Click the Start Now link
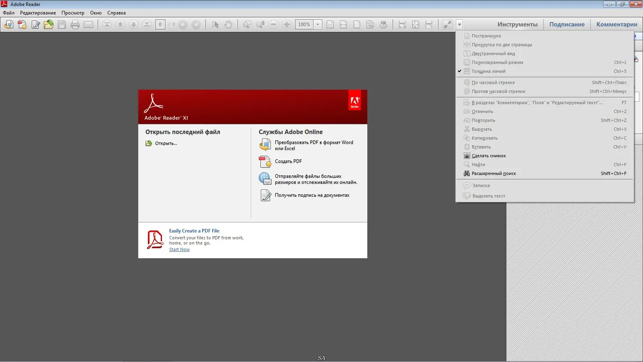Viewport: 643px width, 362px height. 179,249
